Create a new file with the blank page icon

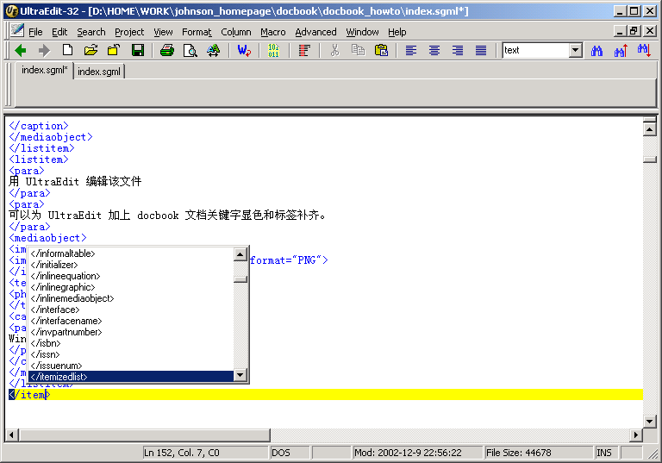click(x=67, y=50)
